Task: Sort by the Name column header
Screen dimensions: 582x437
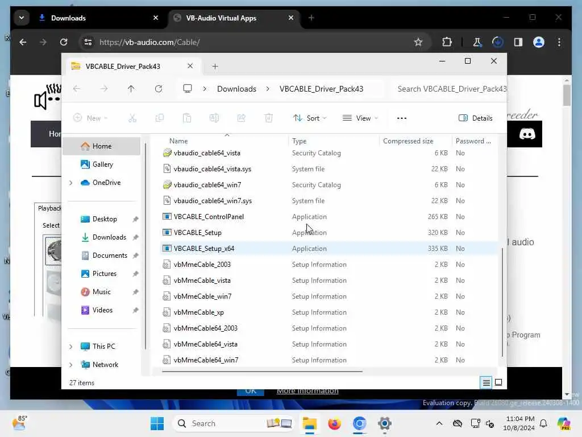Action: pyautogui.click(x=178, y=141)
